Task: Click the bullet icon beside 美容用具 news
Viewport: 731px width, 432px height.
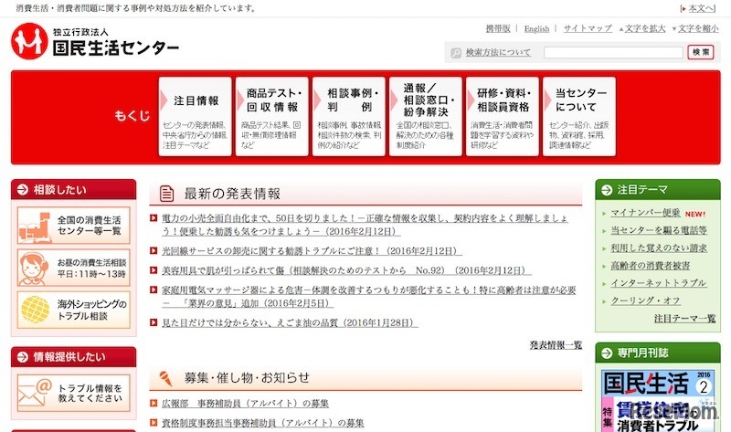Action: point(154,270)
